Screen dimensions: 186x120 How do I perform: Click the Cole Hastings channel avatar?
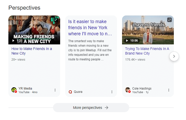coord(128,90)
